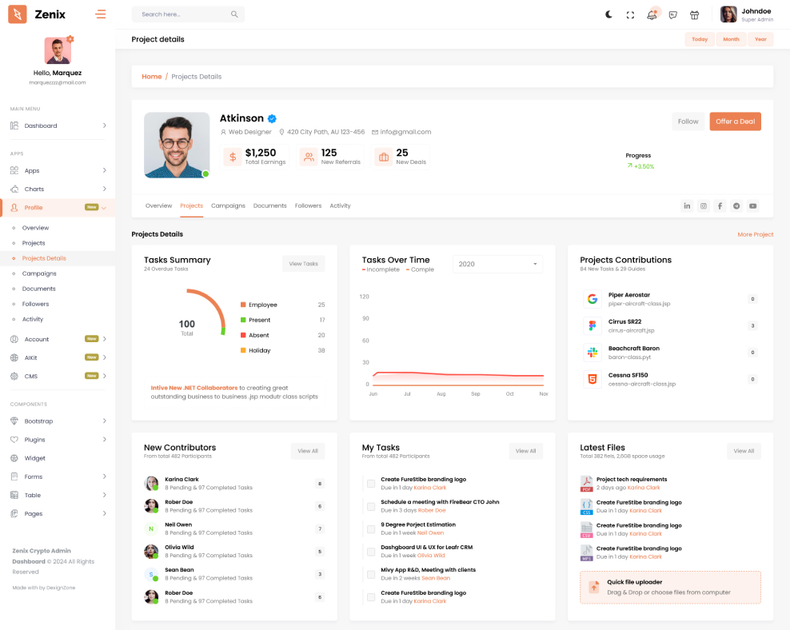Screen dimensions: 790x630
Task: Switch to the Campaigns tab
Action: tap(228, 206)
